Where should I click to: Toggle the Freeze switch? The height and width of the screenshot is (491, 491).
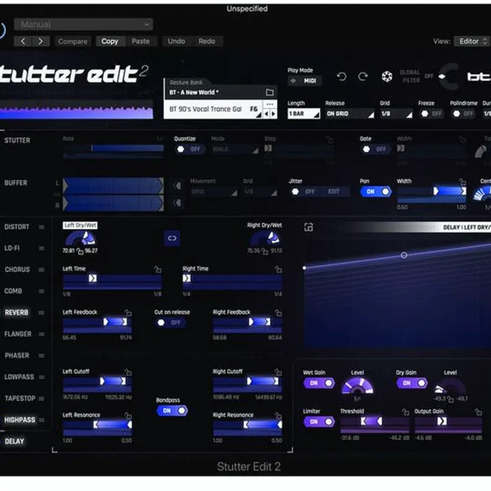pos(432,113)
